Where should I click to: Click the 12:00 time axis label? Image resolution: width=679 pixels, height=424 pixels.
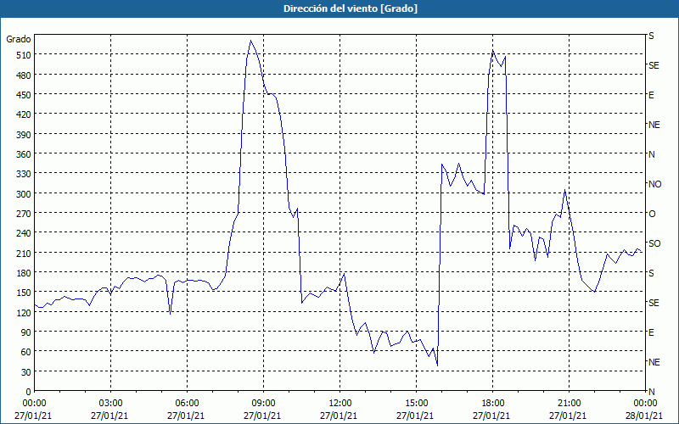point(340,404)
